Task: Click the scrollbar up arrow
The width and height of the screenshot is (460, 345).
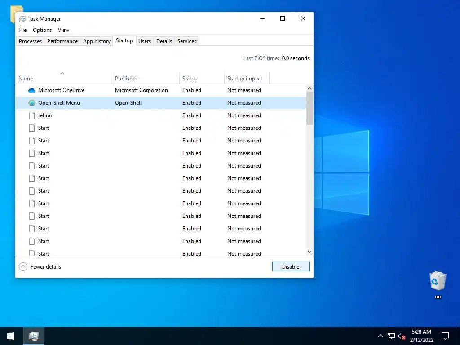Action: coord(310,88)
